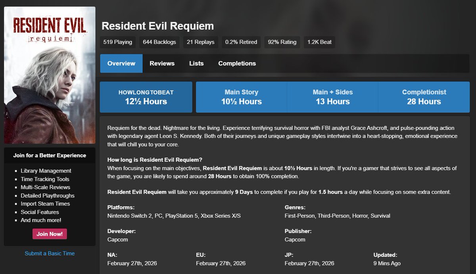Click the Platforms: label

tap(121, 208)
